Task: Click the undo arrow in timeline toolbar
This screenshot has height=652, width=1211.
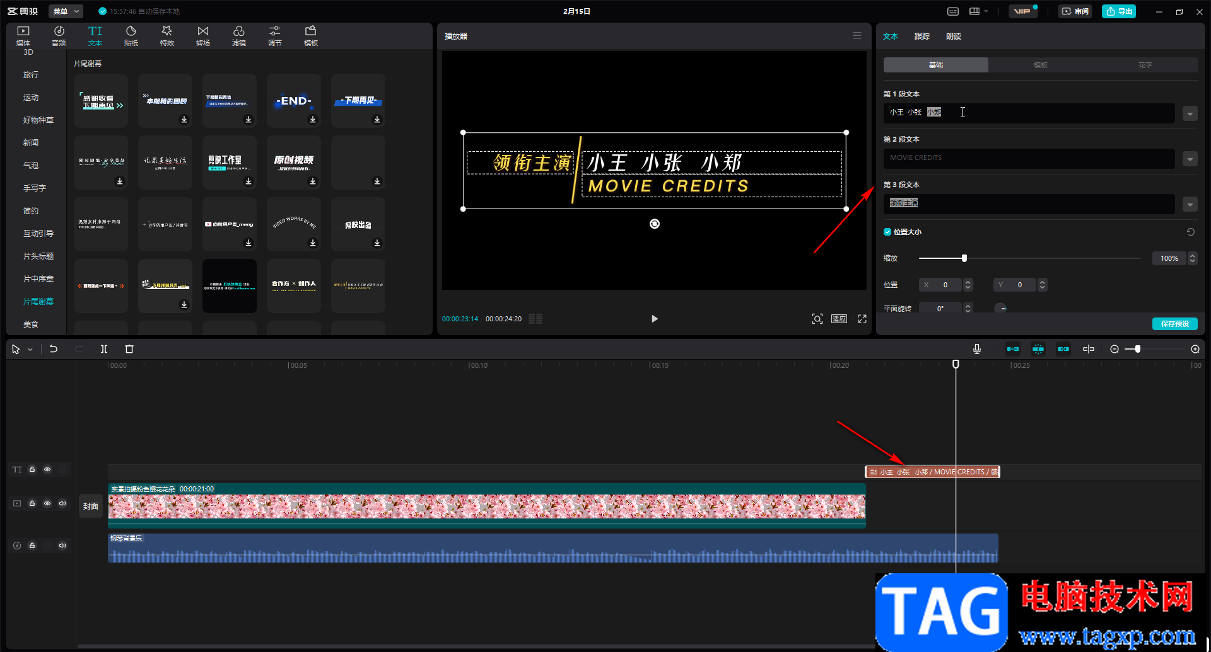Action: (54, 349)
